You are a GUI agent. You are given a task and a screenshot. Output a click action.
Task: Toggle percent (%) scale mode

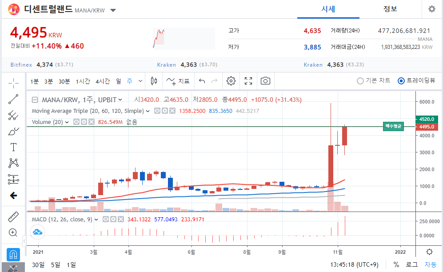[396, 264]
